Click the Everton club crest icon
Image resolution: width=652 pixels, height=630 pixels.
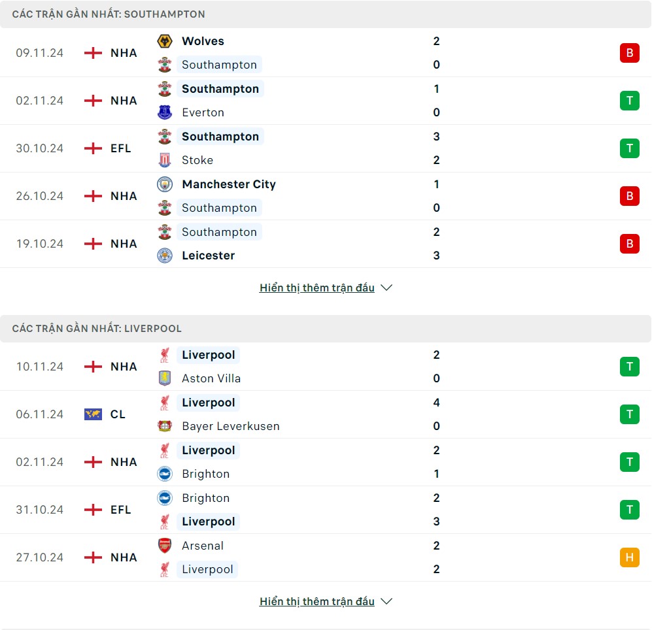point(165,112)
